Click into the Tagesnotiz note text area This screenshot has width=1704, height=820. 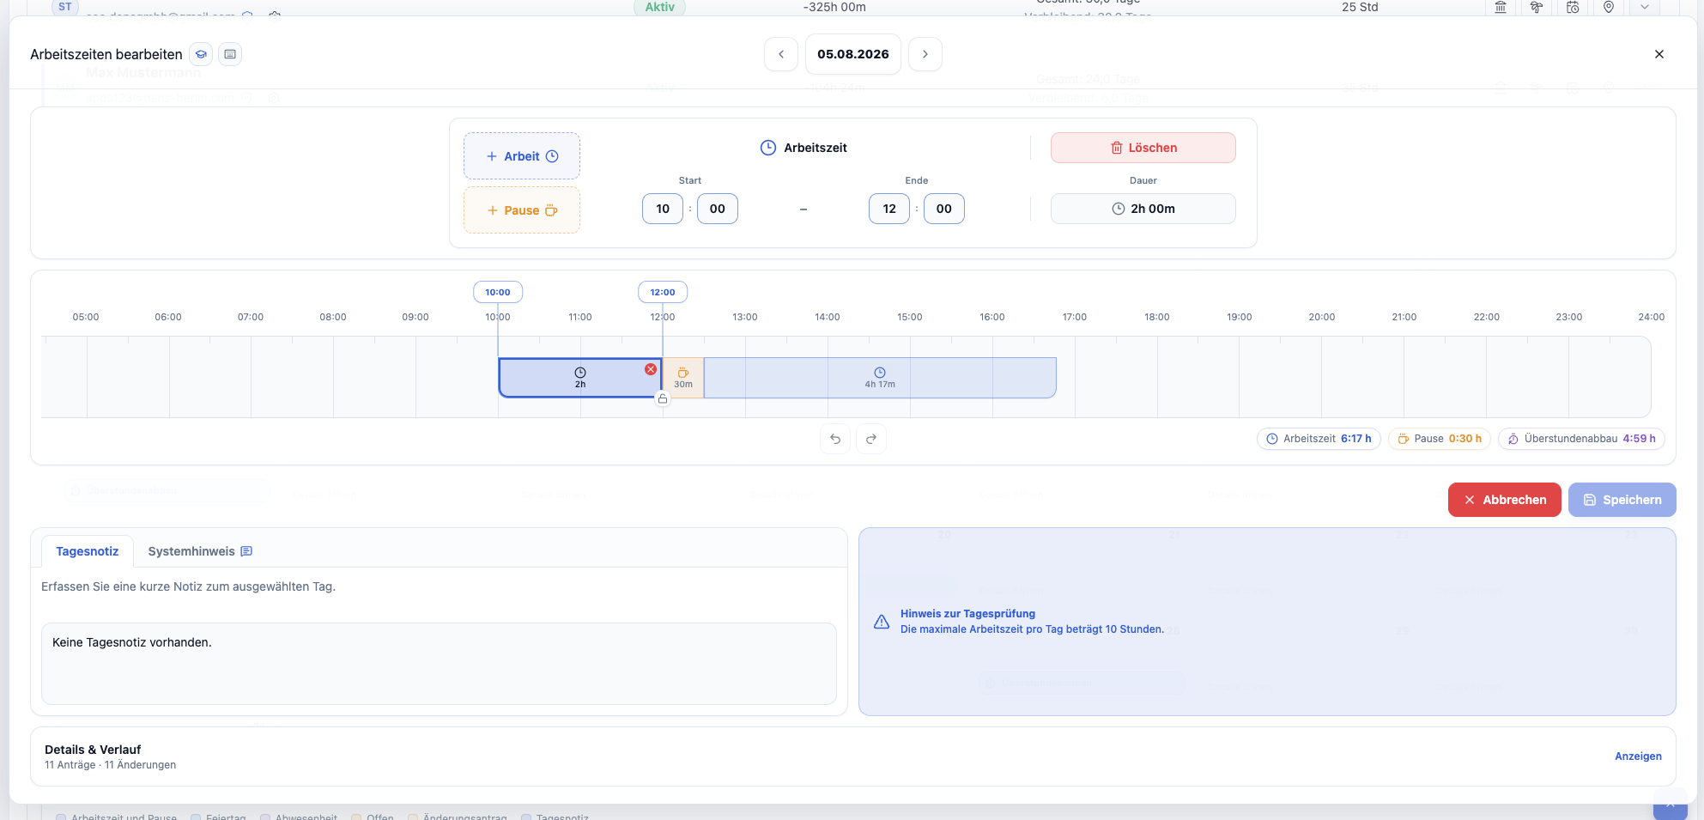(439, 664)
